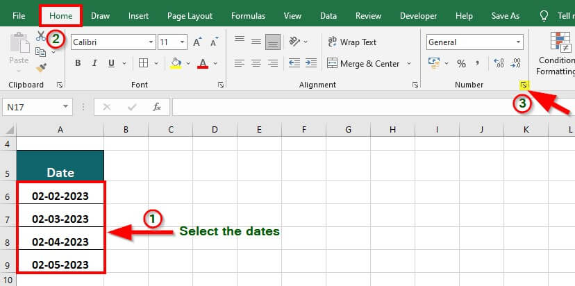Click the Cut scissors icon
Image resolution: width=575 pixels, height=286 pixels.
[41, 36]
